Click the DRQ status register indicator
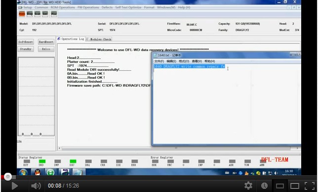This screenshot has height=192, width=318. [x=88, y=161]
